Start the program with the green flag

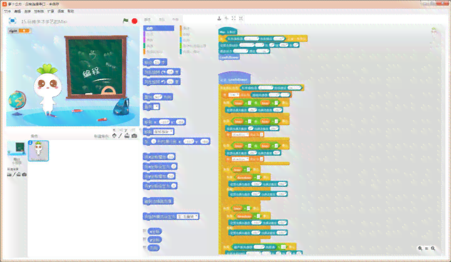tap(126, 21)
